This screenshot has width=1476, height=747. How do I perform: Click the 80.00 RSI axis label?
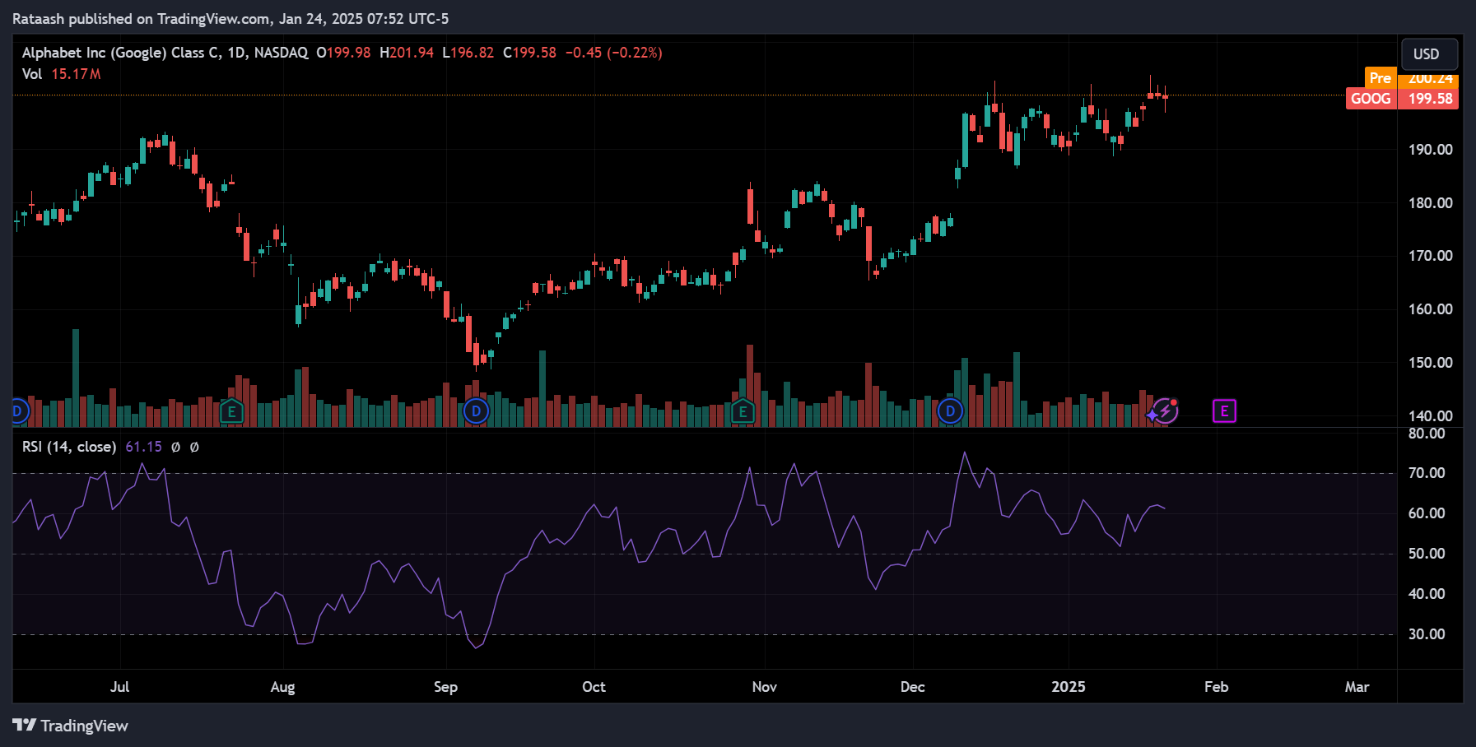(1427, 434)
